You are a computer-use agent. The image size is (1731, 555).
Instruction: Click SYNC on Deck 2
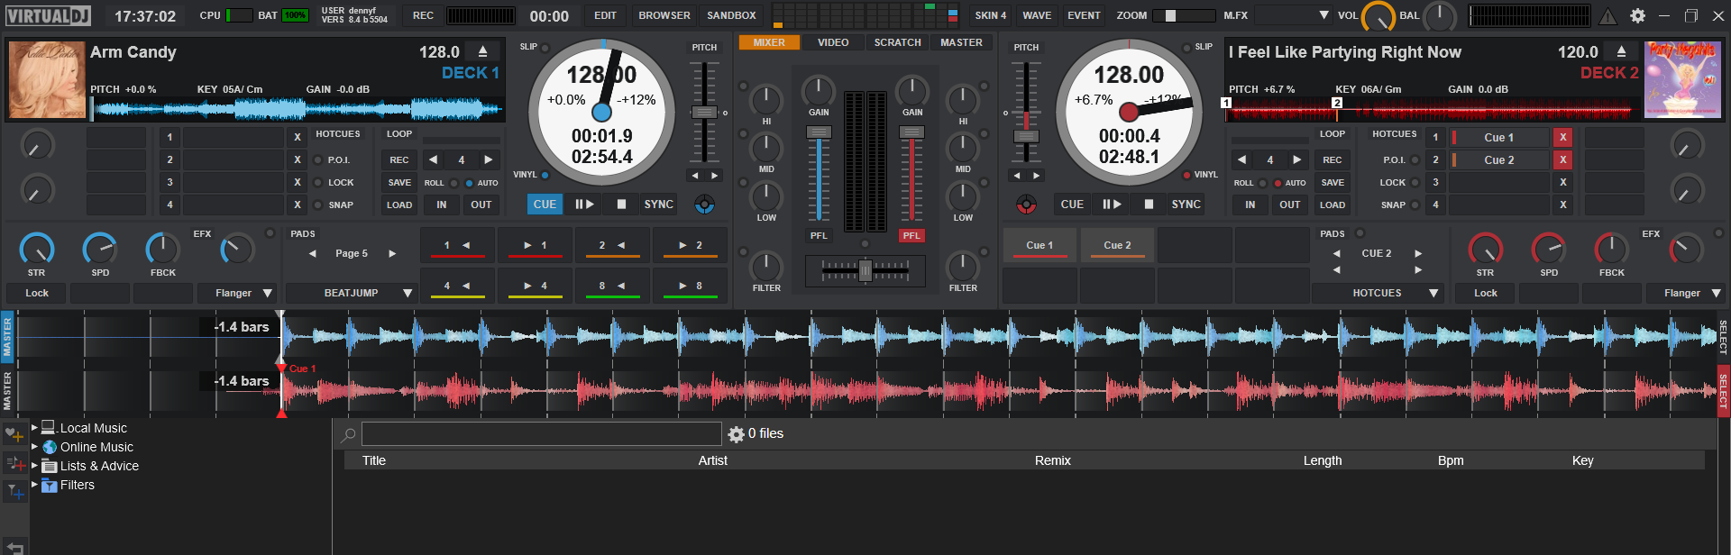(x=1186, y=205)
